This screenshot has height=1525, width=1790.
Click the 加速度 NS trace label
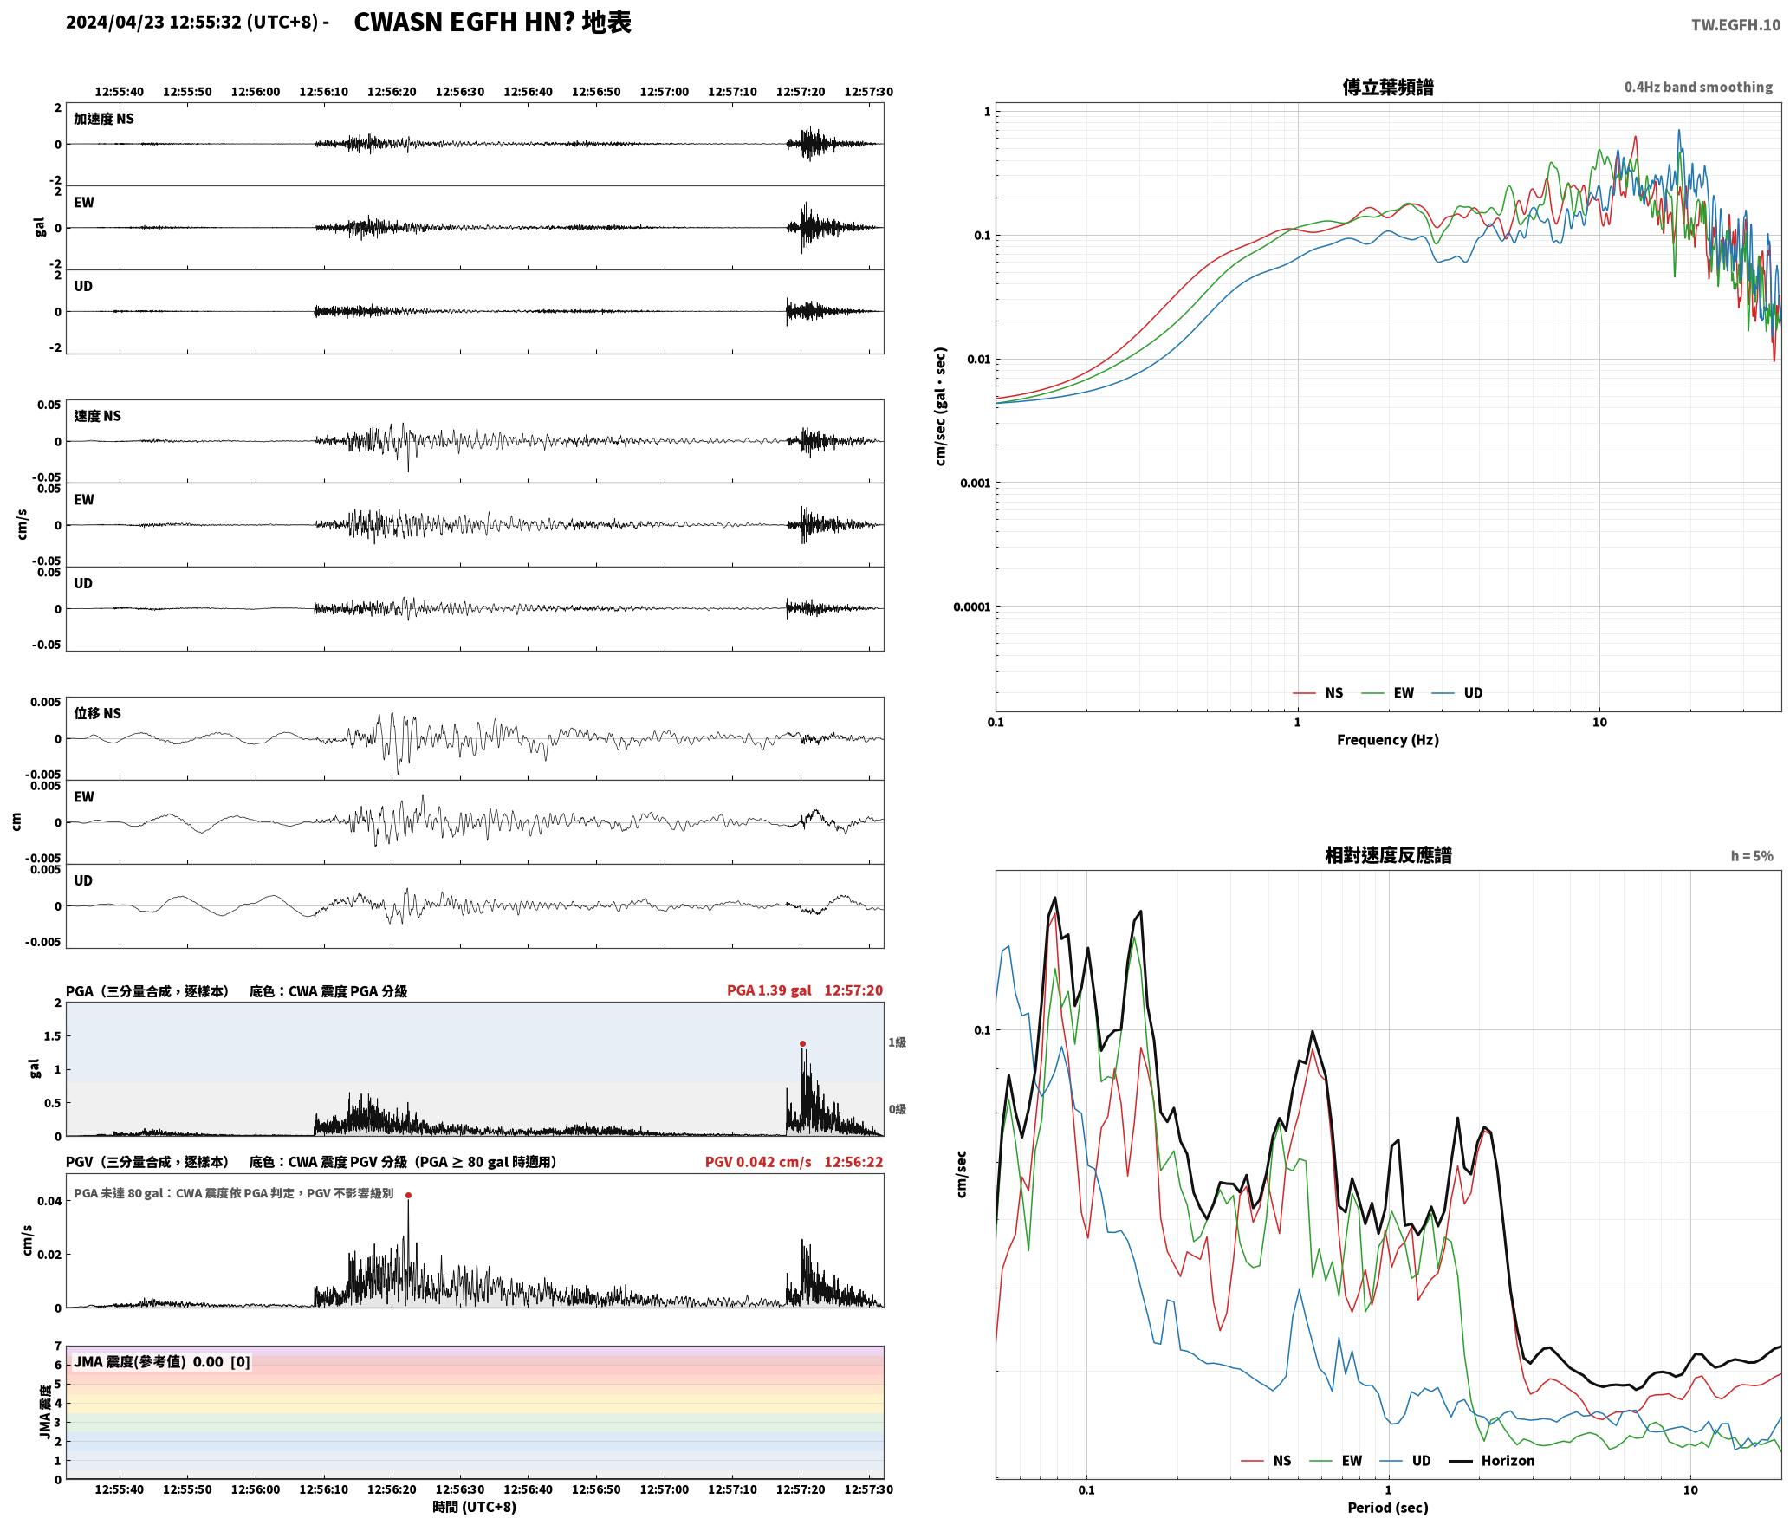[104, 119]
